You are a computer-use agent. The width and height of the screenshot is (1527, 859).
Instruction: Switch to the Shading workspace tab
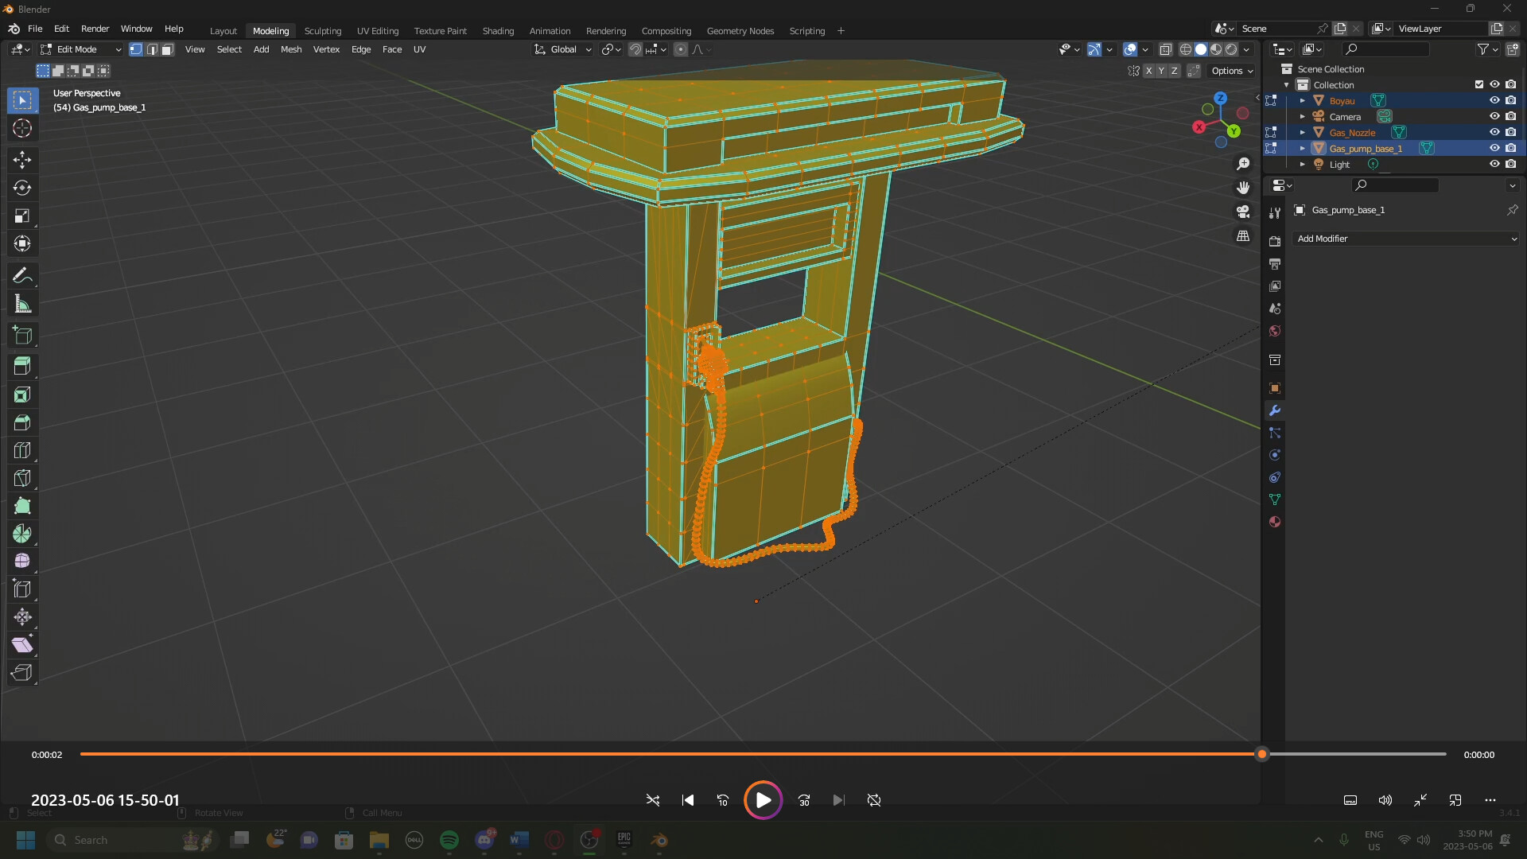(498, 30)
